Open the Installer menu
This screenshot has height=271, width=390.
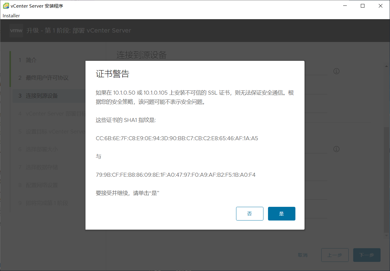click(11, 16)
